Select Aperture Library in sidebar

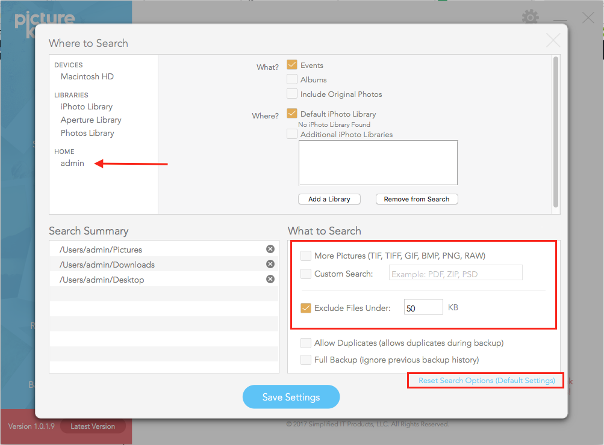91,120
